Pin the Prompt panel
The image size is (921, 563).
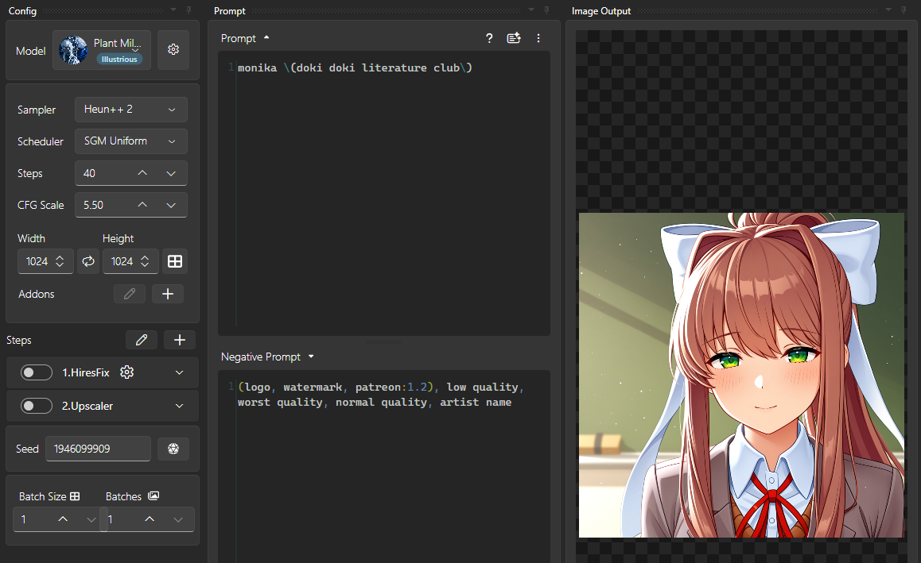pos(547,10)
